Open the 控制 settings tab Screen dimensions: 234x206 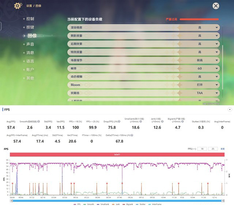(30, 19)
